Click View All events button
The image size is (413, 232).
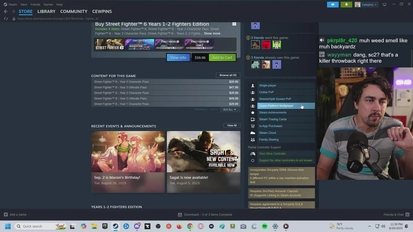click(232, 125)
